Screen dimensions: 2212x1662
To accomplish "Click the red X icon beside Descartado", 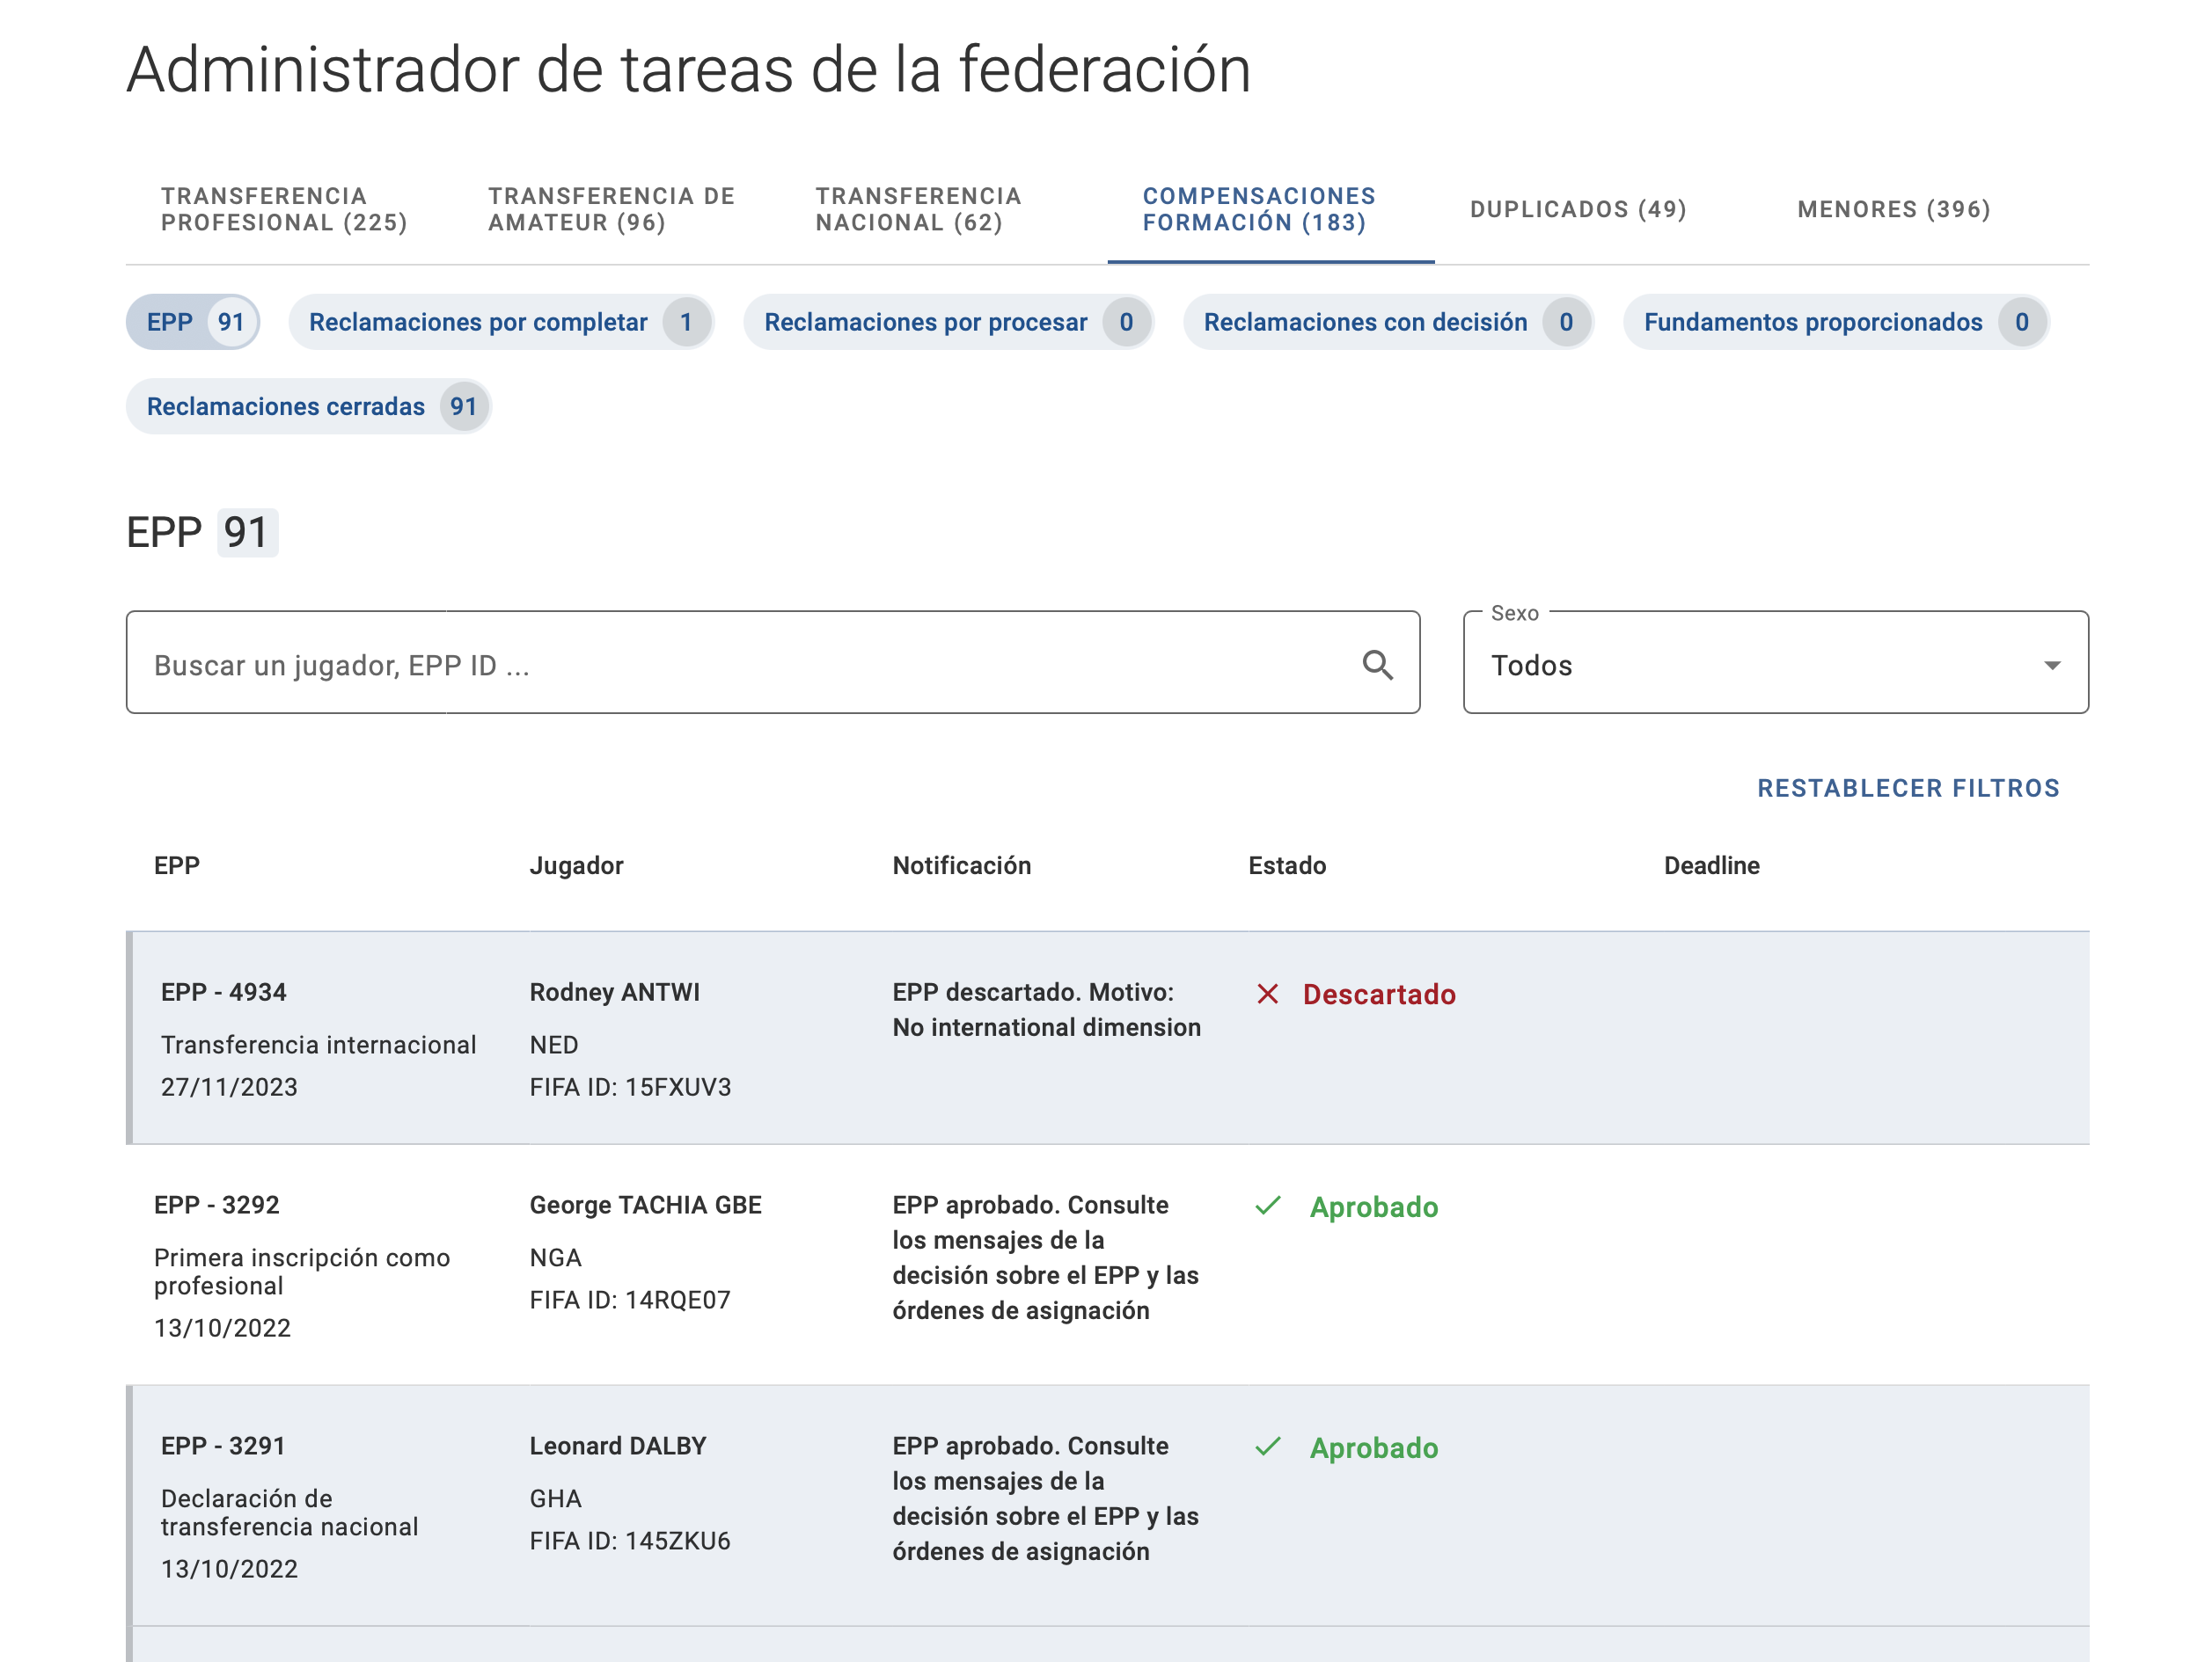I will (1267, 994).
